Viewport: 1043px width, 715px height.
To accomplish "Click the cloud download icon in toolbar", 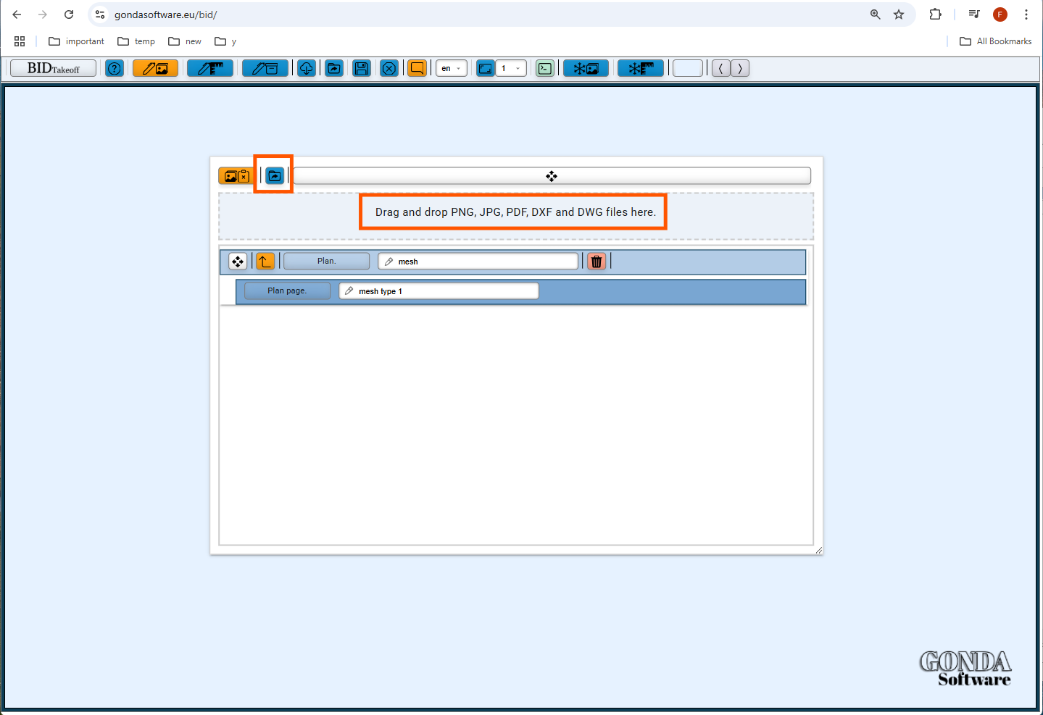I will click(307, 68).
